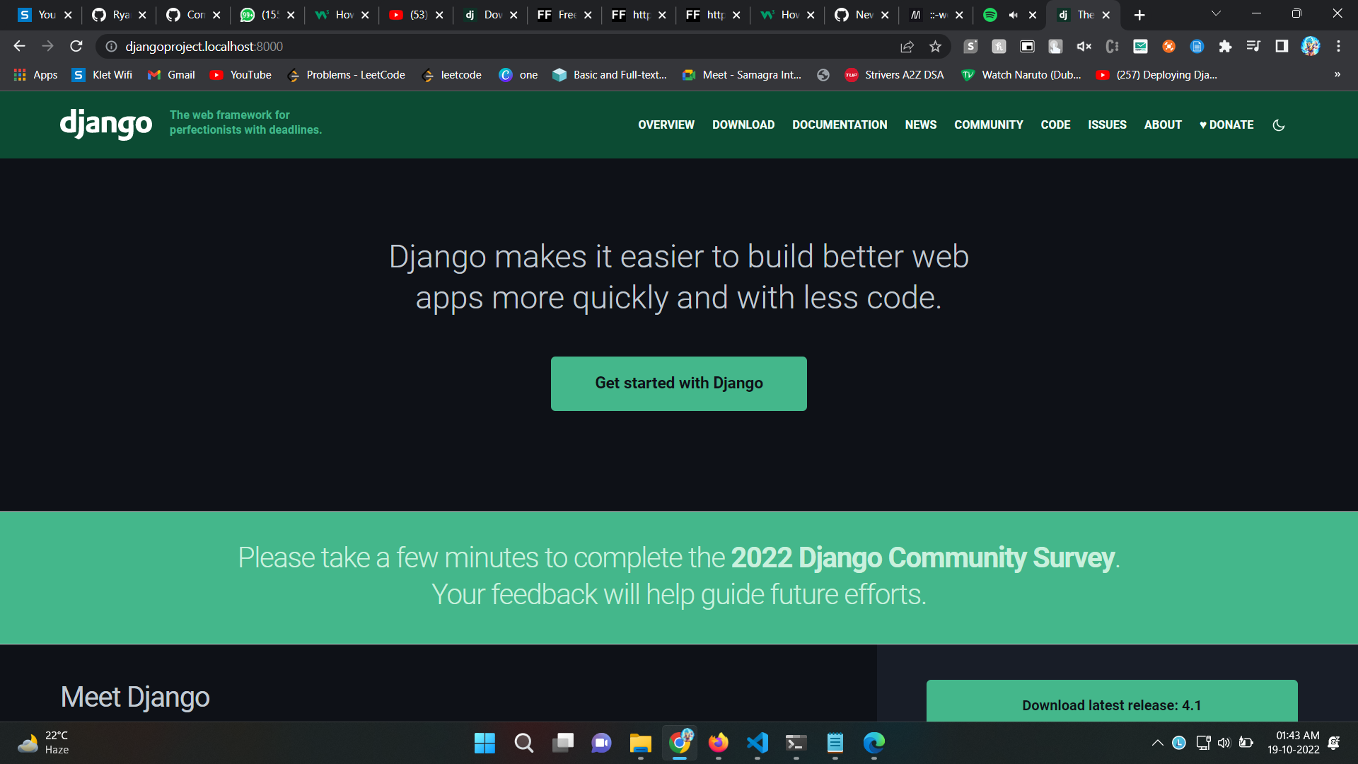Click the muted speaker extension icon

(x=1084, y=46)
